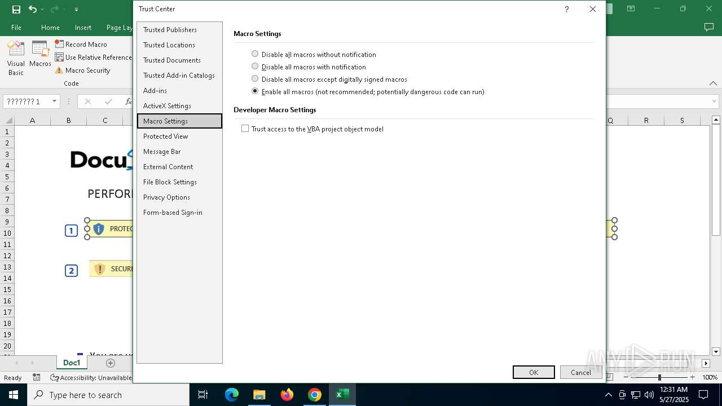Click the Save icon in quick access toolbar
Image resolution: width=722 pixels, height=406 pixels.
pyautogui.click(x=16, y=9)
